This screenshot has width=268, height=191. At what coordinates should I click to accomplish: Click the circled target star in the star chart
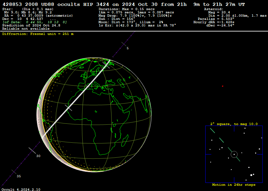coord(234,154)
